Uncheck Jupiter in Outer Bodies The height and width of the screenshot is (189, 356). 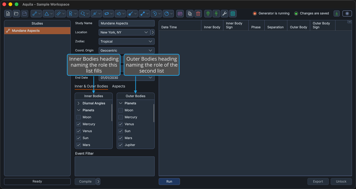121,145
